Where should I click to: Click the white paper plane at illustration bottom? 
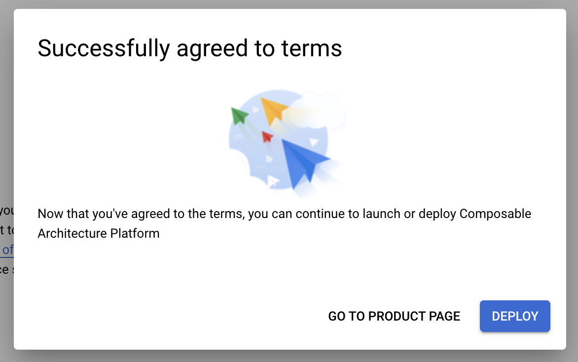(273, 181)
